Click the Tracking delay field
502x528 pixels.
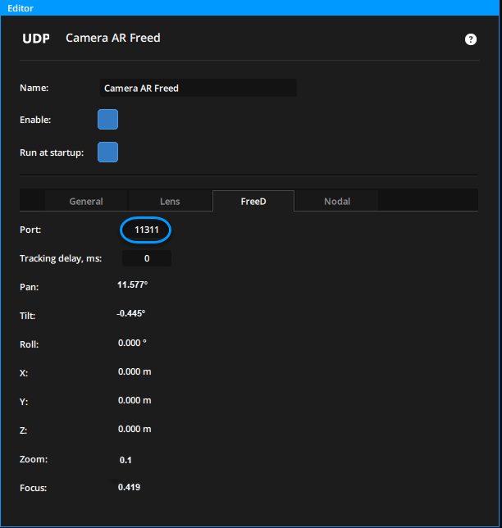pyautogui.click(x=147, y=259)
